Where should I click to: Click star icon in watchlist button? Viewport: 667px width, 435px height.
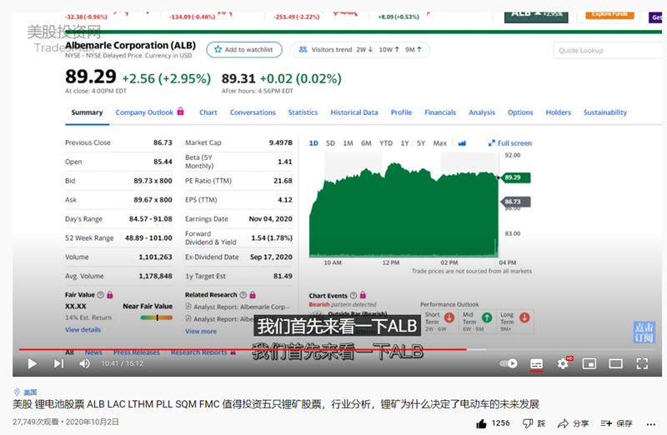(x=218, y=49)
